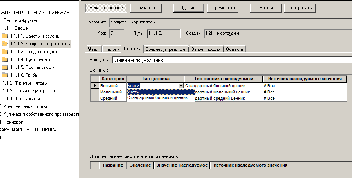This screenshot has width=352, height=178.
Task: Click the Новый button
Action: click(x=266, y=8)
